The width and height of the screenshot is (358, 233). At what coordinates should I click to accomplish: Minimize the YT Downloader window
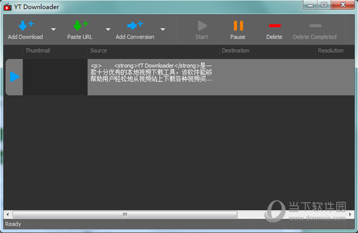click(x=310, y=5)
